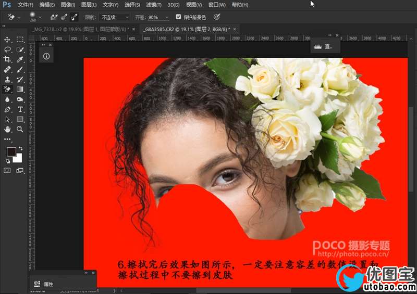Select the Move tool
Screen dimensions: 417x294
pos(7,40)
